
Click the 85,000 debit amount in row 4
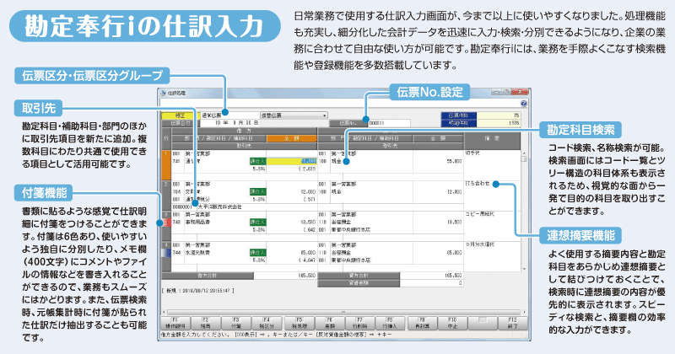[x=308, y=253]
